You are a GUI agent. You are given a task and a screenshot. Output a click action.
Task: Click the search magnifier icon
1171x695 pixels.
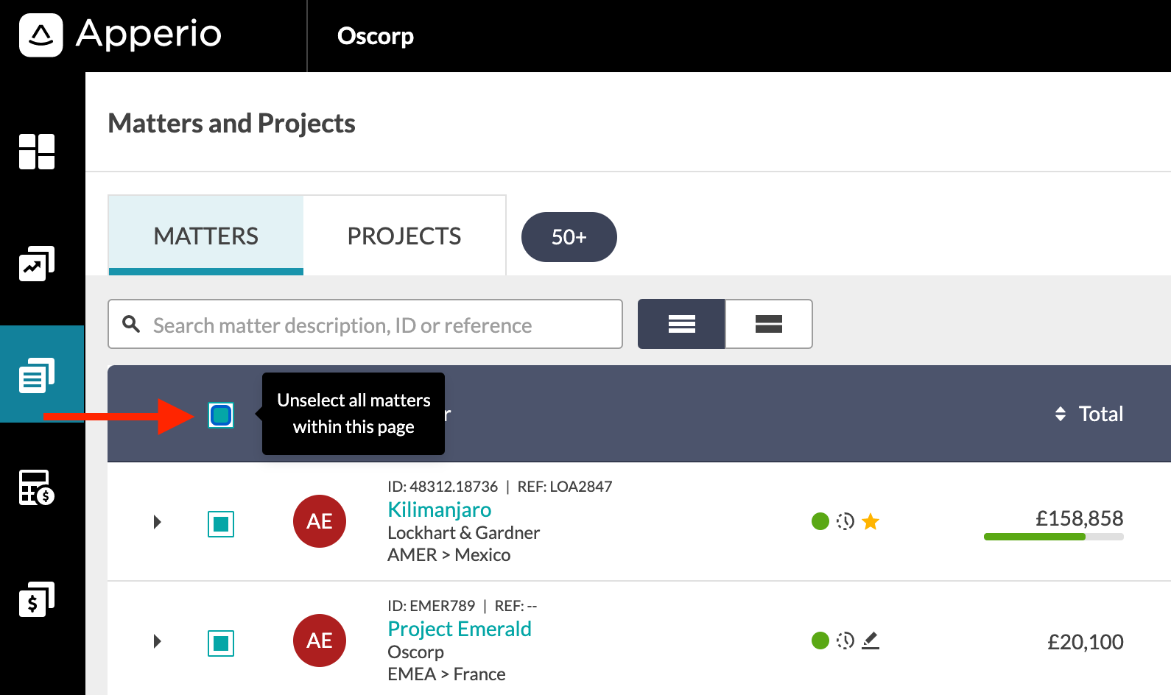click(131, 324)
